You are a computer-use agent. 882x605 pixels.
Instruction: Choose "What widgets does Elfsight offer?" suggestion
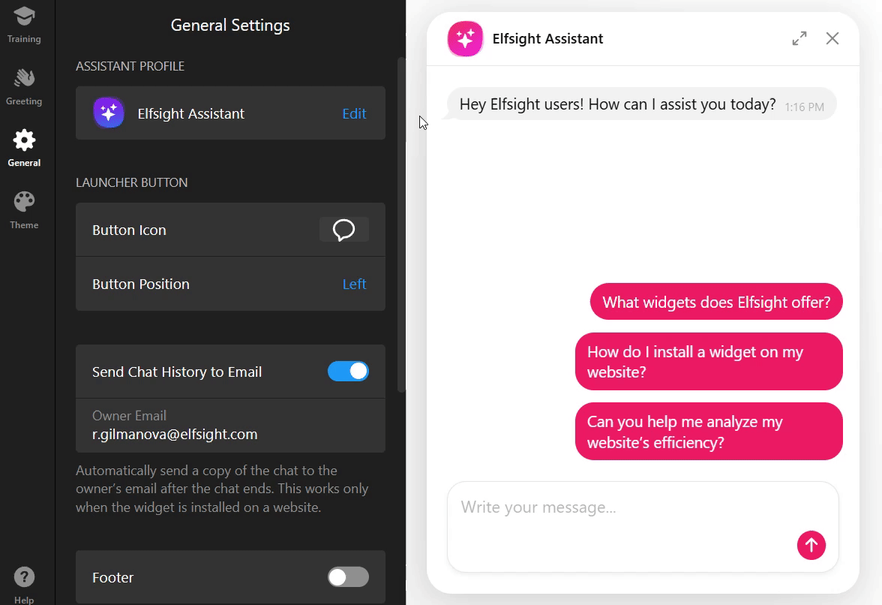pyautogui.click(x=716, y=302)
